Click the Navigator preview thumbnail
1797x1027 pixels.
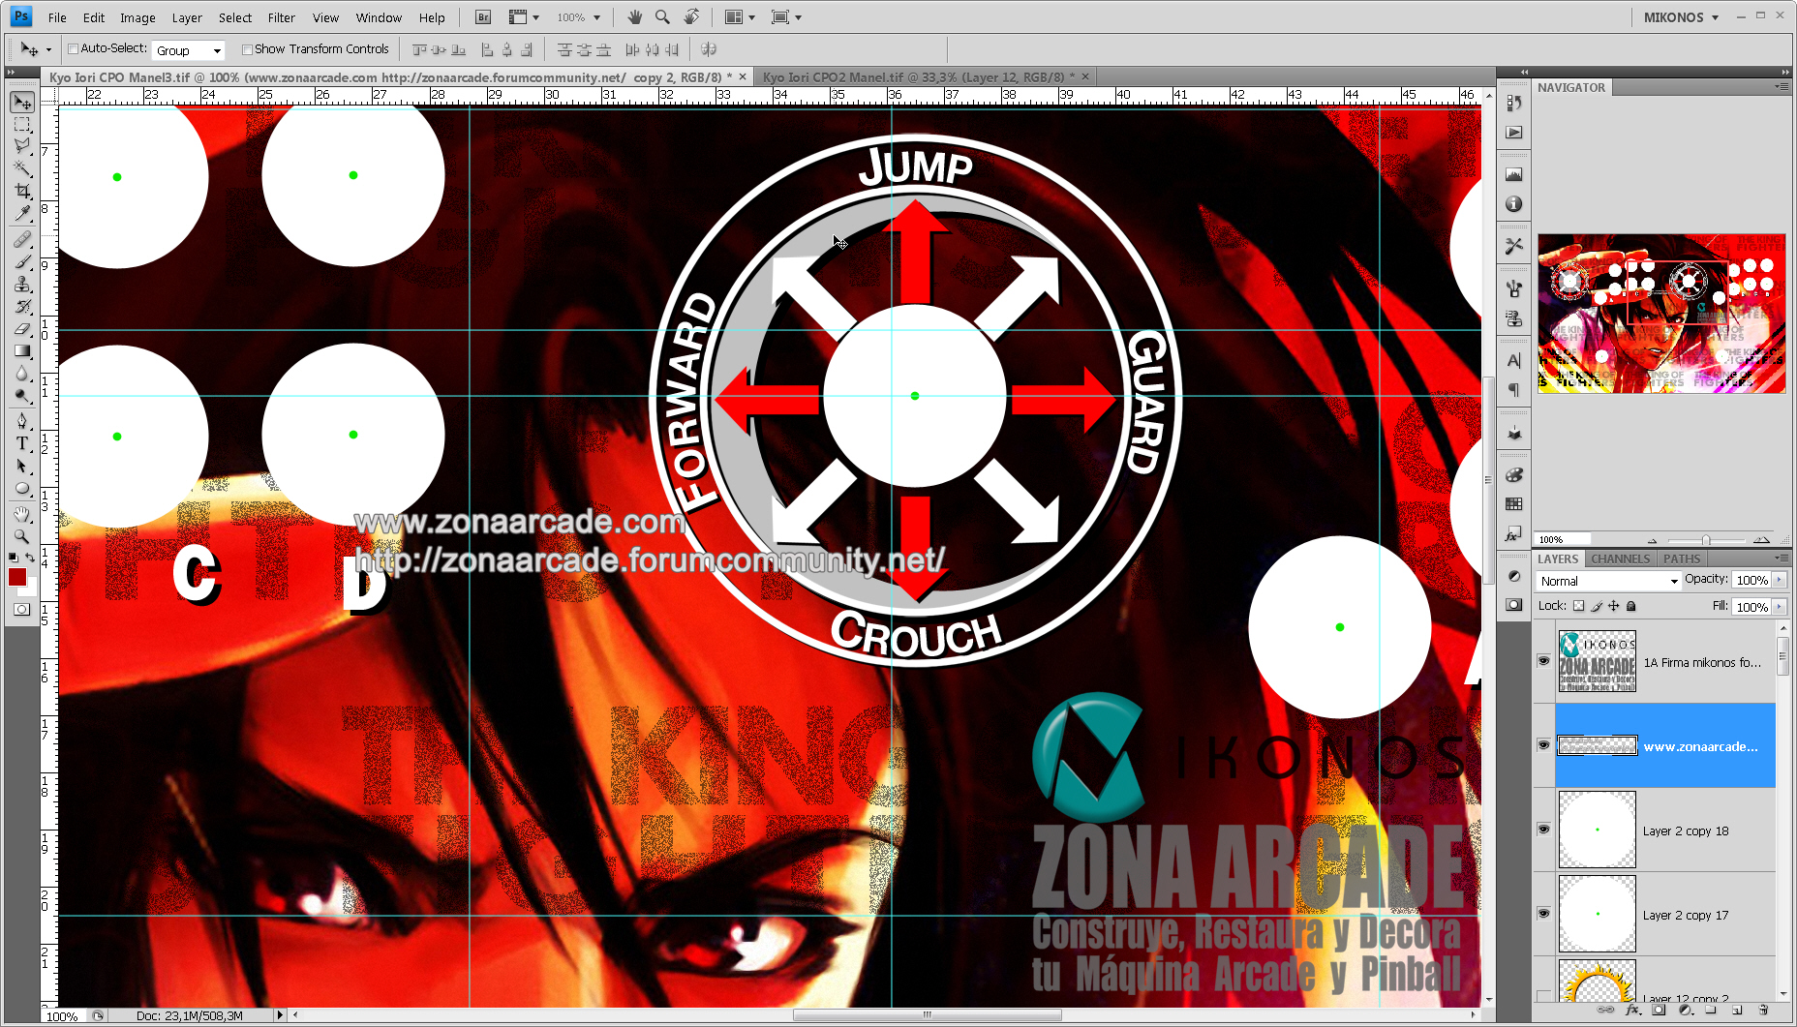coord(1661,313)
